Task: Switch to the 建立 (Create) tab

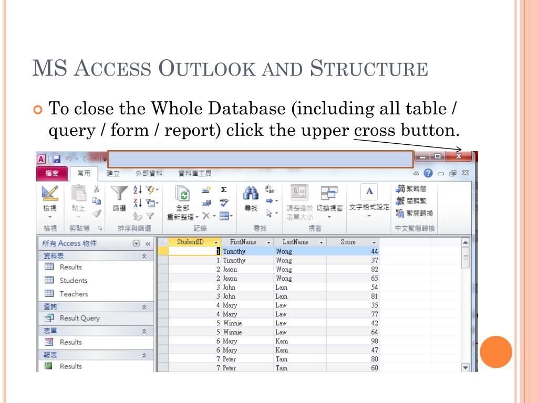Action: (113, 173)
